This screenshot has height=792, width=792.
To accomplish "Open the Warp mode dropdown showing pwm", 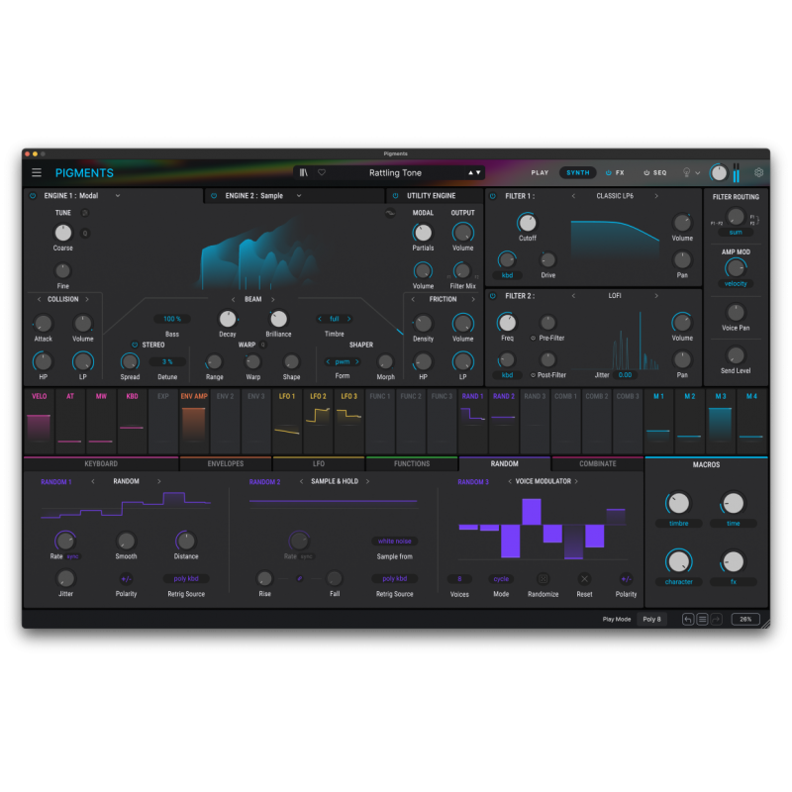I will [x=343, y=362].
